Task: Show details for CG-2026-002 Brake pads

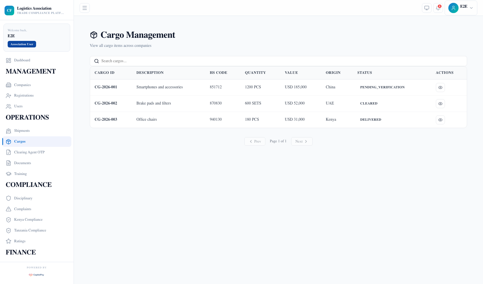Action: coord(440,103)
